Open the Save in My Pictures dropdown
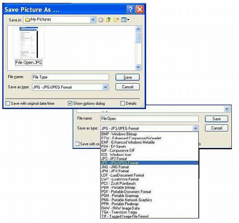 pyautogui.click(x=93, y=20)
